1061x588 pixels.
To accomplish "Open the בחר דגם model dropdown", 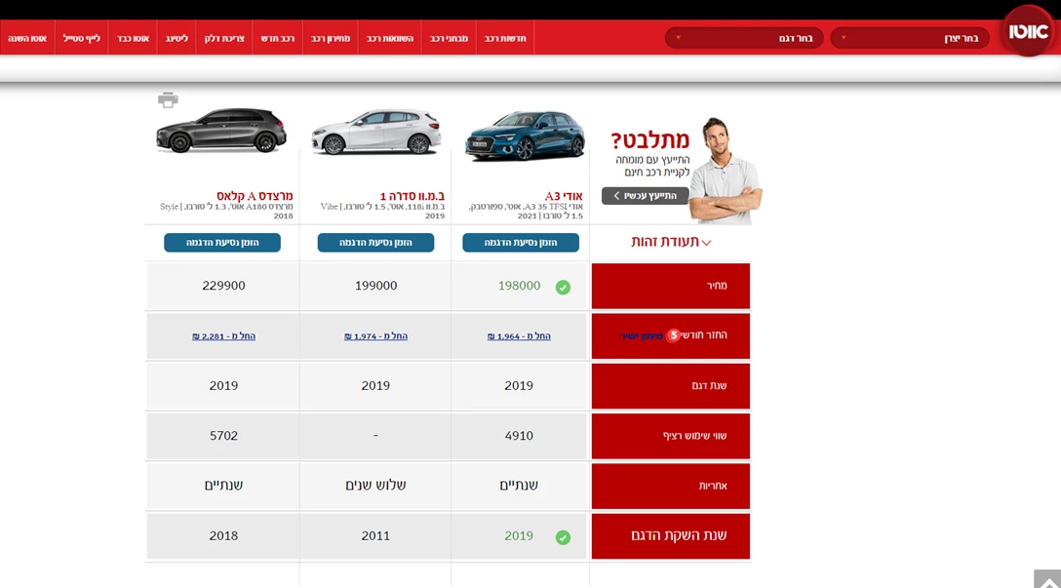I will pyautogui.click(x=744, y=38).
